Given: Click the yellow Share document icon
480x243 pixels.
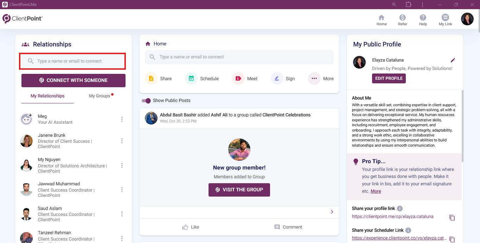Looking at the screenshot, I should pyautogui.click(x=151, y=78).
